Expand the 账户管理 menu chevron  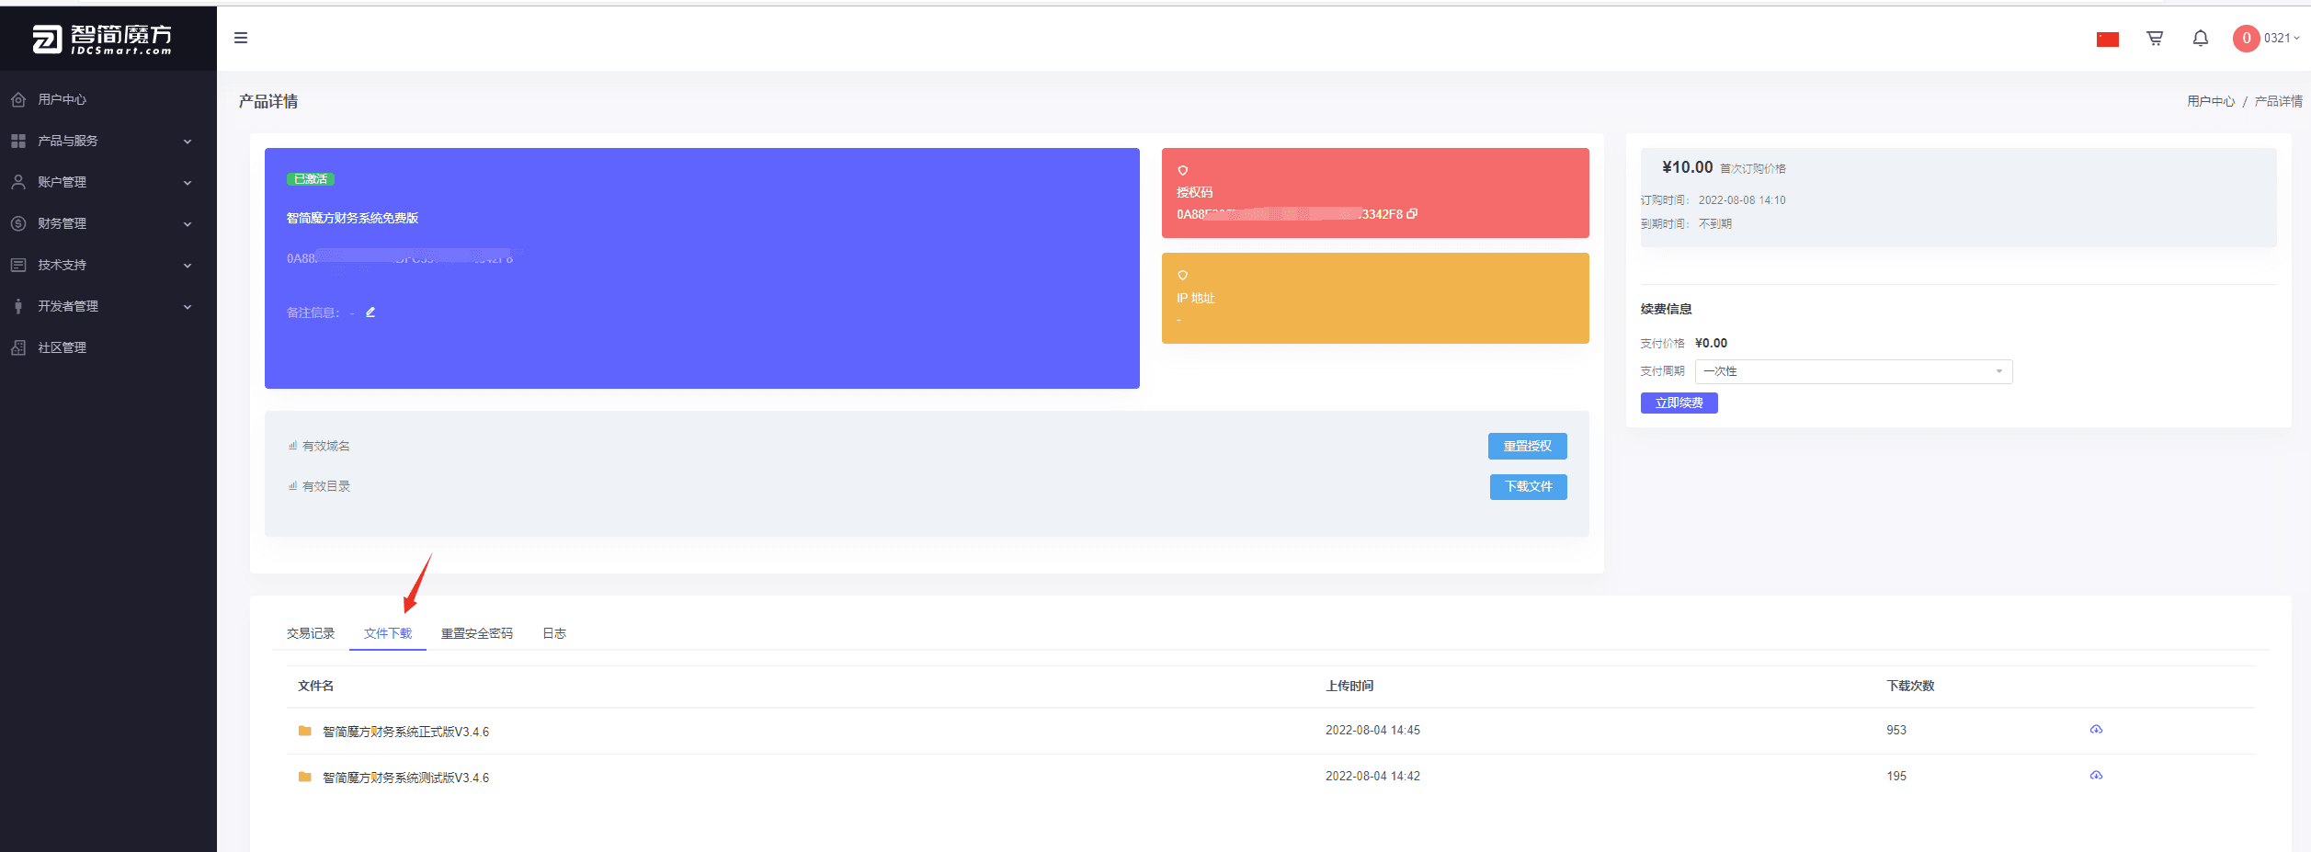click(x=188, y=183)
